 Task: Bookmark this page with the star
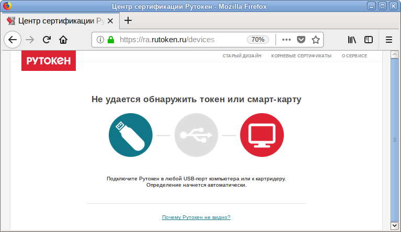316,40
